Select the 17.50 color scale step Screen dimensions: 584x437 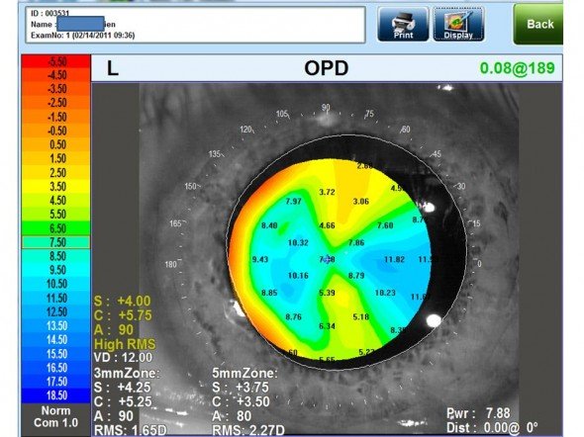[55, 382]
